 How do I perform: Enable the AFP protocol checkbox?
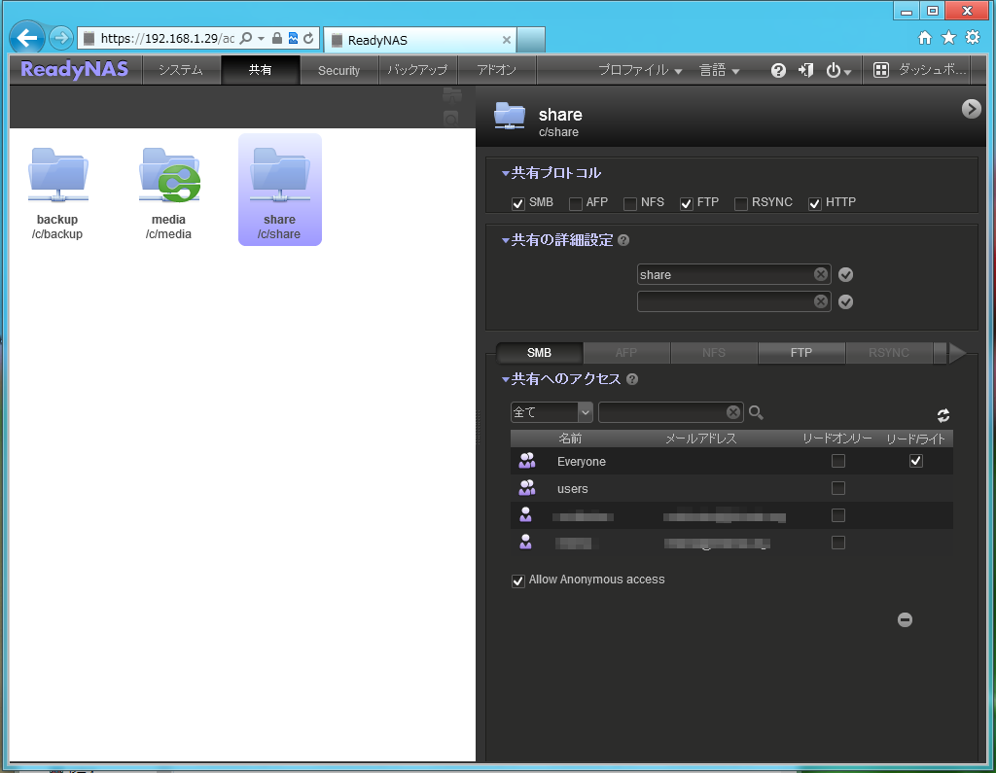coord(576,203)
